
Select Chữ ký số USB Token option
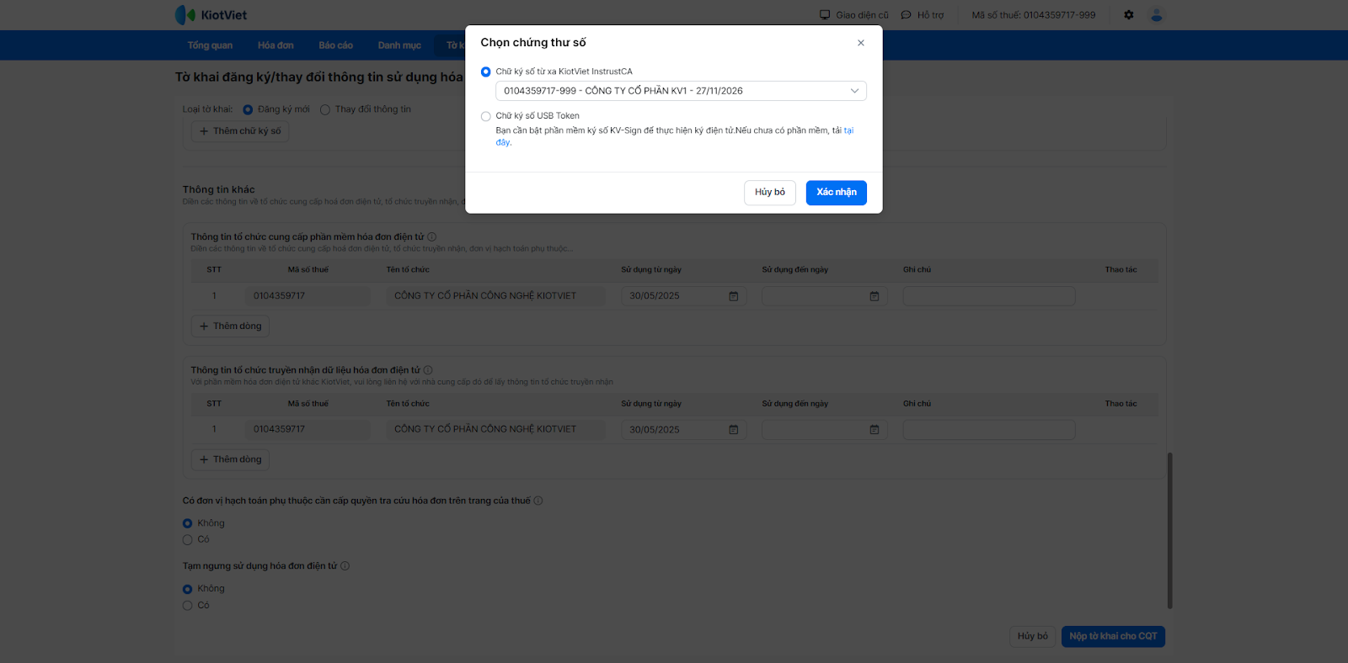(x=486, y=116)
